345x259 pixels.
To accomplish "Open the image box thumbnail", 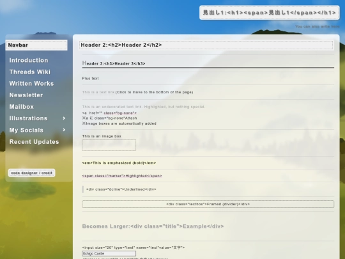I will tap(109, 145).
